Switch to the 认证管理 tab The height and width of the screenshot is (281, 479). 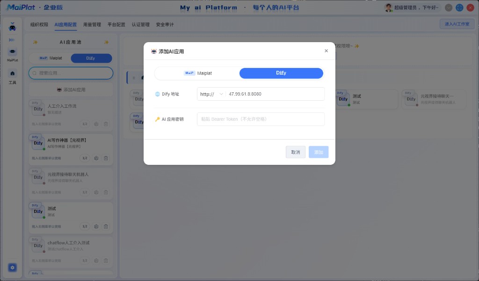click(140, 24)
